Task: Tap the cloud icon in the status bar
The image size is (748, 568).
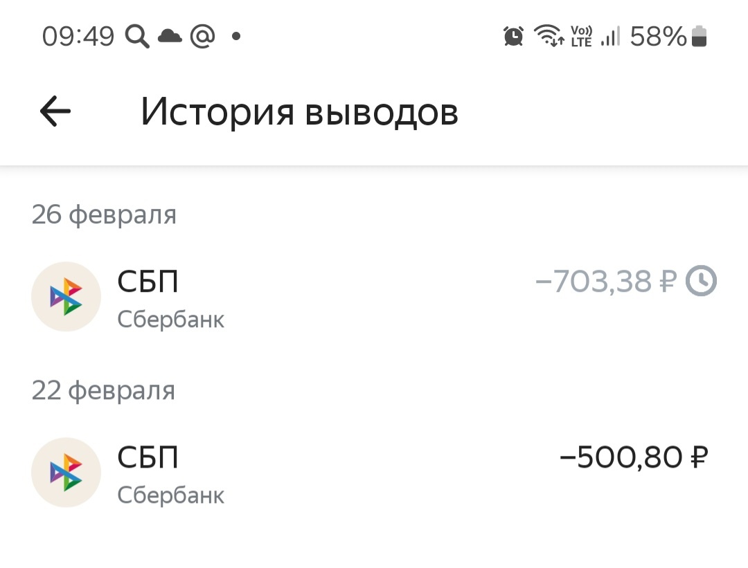Action: (171, 35)
